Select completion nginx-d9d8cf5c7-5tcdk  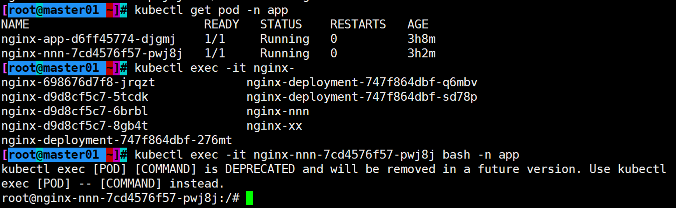pos(75,97)
